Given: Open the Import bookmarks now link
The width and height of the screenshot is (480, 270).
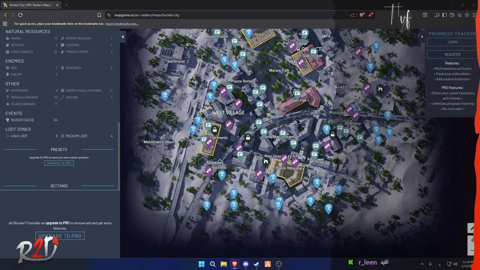Looking at the screenshot, I should click(x=121, y=24).
